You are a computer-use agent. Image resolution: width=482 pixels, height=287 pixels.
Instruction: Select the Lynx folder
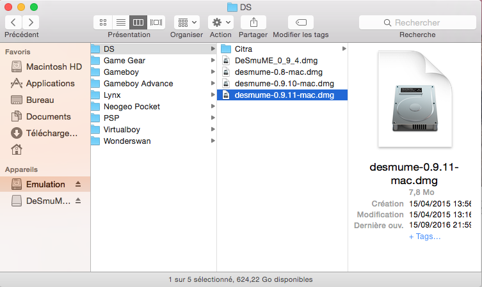[154, 95]
